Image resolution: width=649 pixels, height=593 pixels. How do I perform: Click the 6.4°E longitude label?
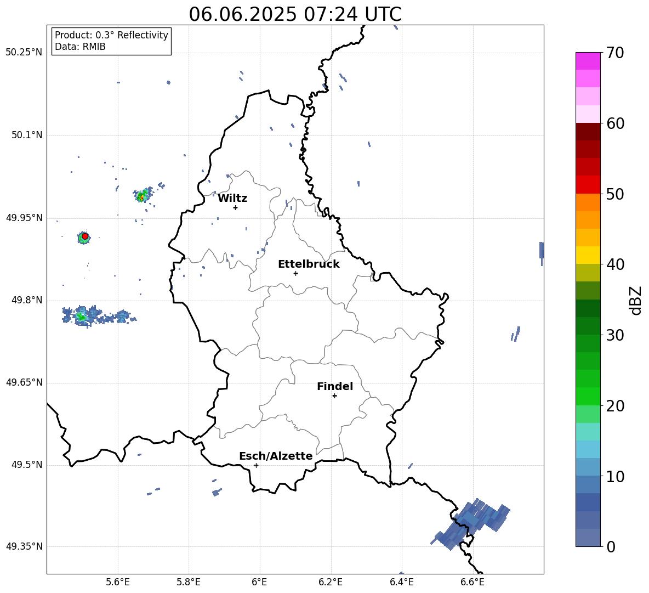401,582
